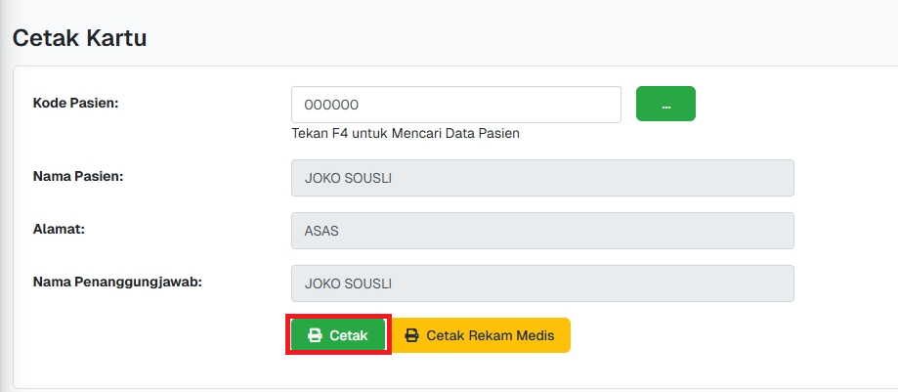Screen dimensions: 898x392
Task: Click the Nama Pasien field
Action: click(x=542, y=178)
